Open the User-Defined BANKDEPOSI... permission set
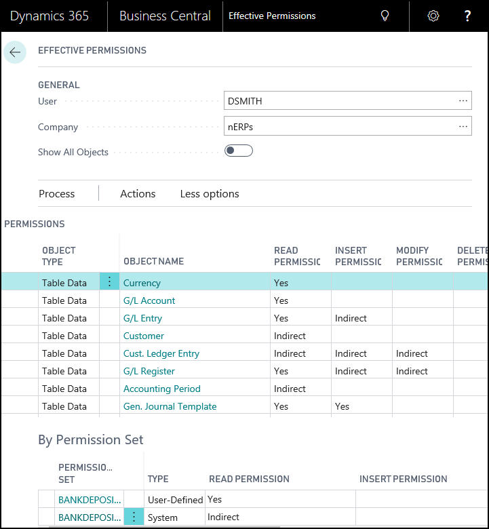The height and width of the screenshot is (529, 489). coord(90,500)
